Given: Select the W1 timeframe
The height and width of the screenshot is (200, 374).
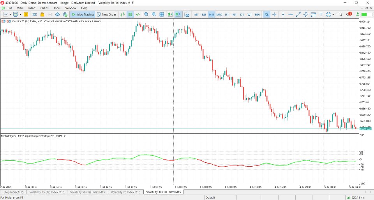Looking at the screenshot, I should click(249, 14).
